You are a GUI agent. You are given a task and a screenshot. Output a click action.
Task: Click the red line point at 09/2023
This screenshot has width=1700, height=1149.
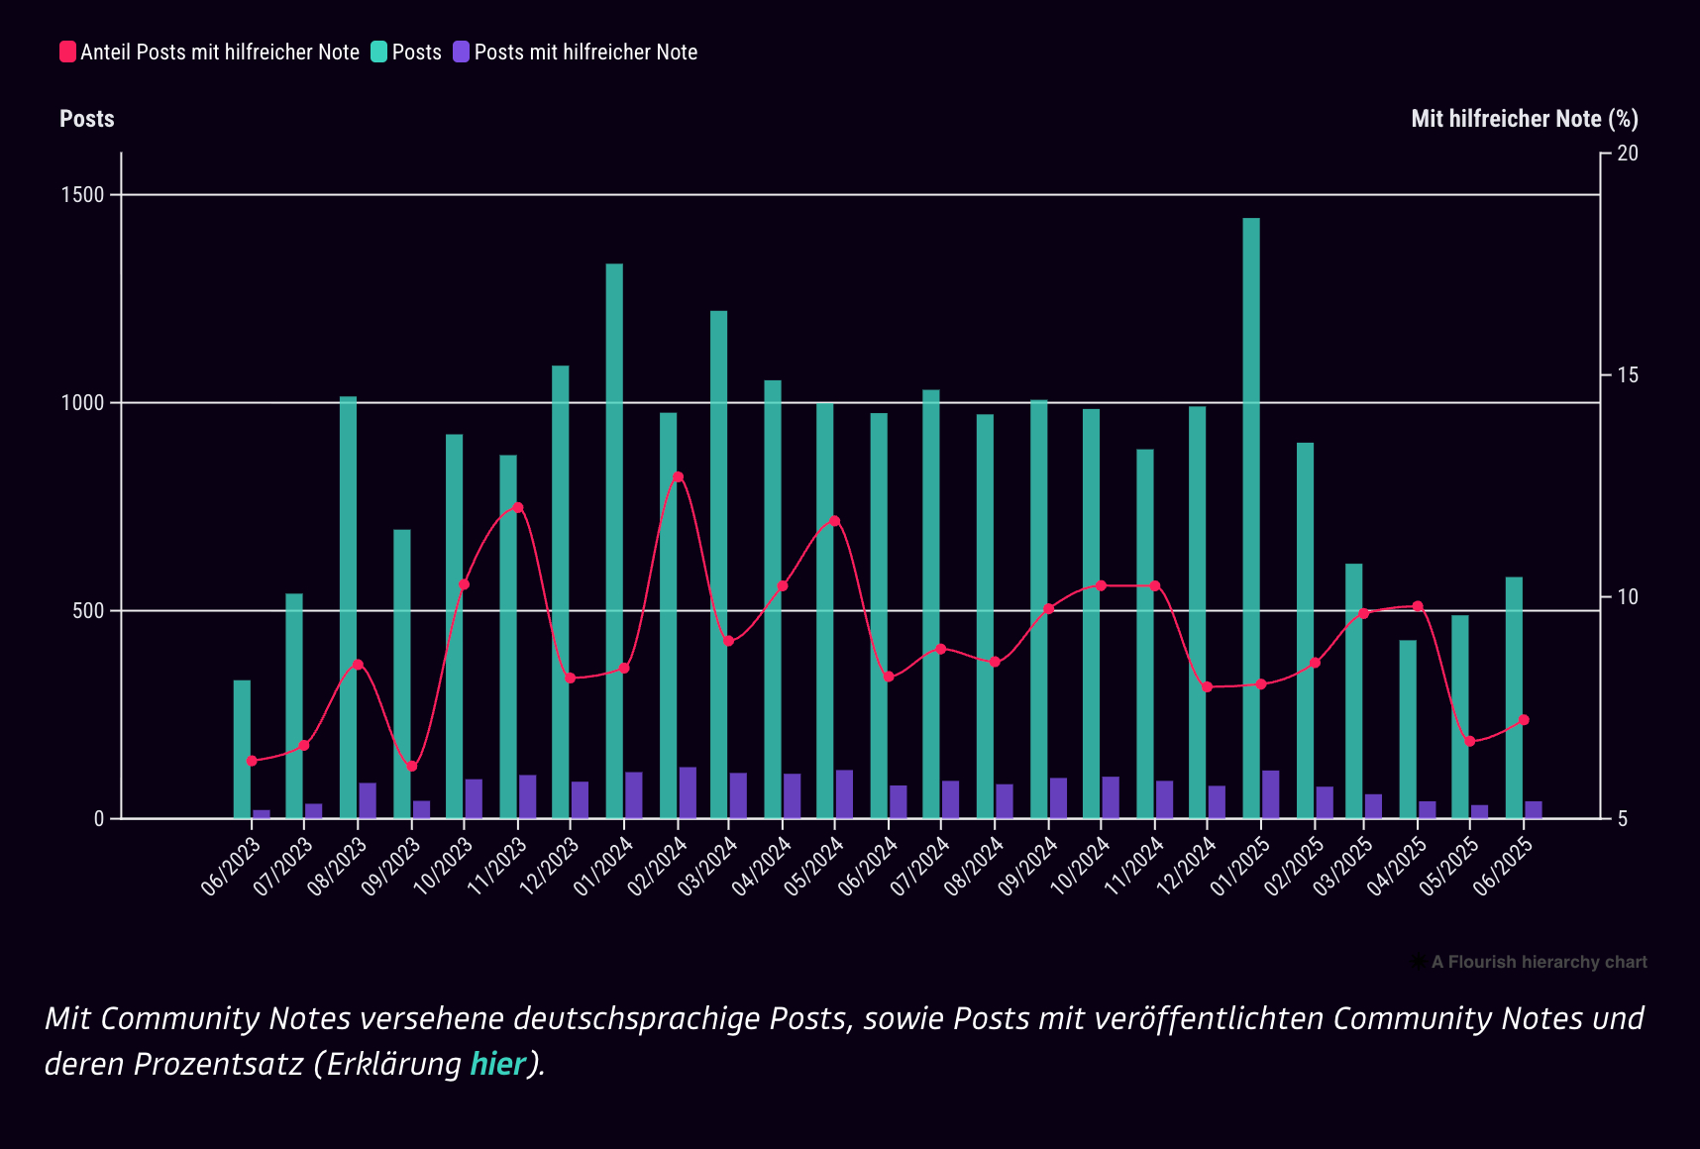tap(412, 767)
